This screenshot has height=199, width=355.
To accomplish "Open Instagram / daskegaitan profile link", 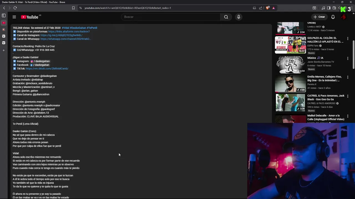I will 40,61.
